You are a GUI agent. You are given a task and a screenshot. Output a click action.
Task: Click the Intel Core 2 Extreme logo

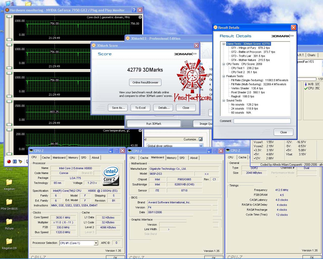click(111, 176)
